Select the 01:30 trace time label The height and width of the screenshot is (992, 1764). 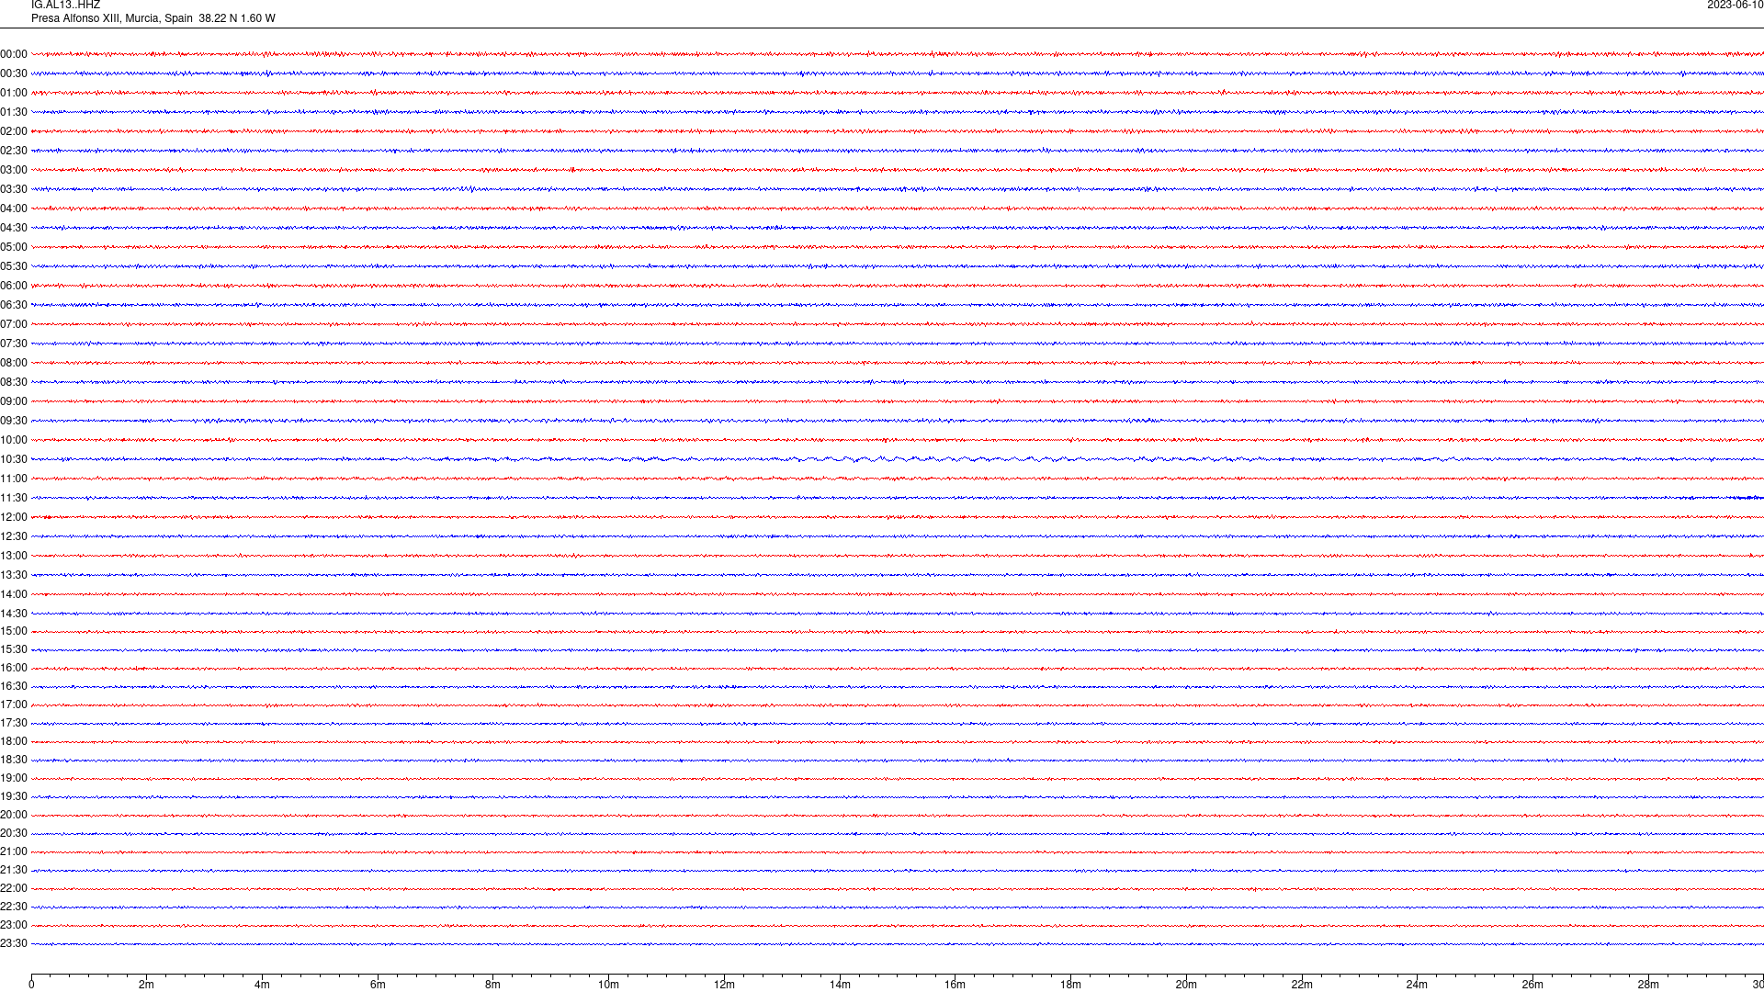[14, 112]
